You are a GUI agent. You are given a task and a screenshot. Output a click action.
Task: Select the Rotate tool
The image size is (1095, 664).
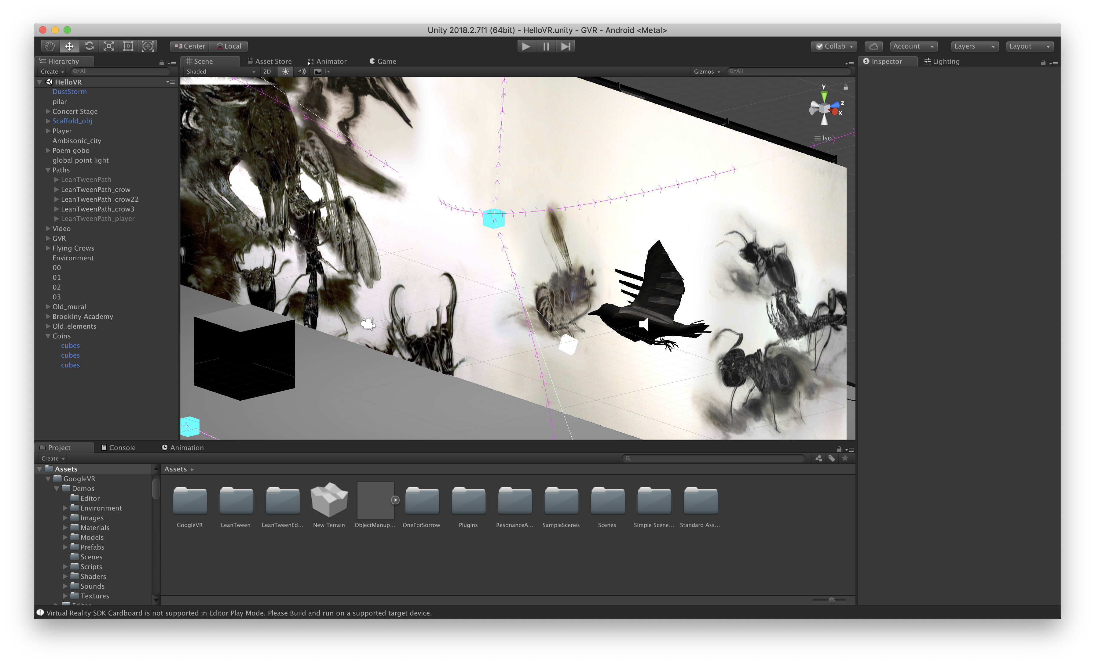[89, 46]
